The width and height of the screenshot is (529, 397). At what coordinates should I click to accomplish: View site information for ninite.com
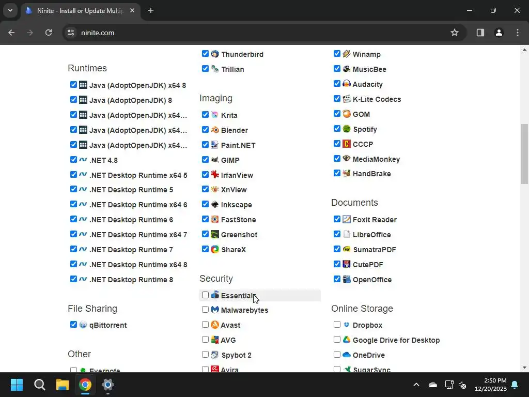pyautogui.click(x=71, y=33)
